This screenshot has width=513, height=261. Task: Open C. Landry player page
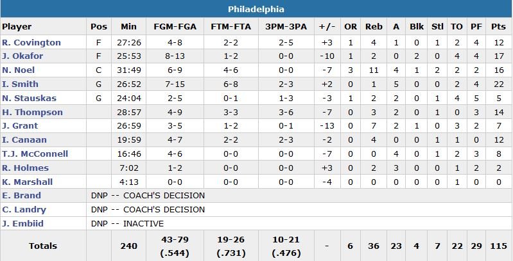pos(24,210)
